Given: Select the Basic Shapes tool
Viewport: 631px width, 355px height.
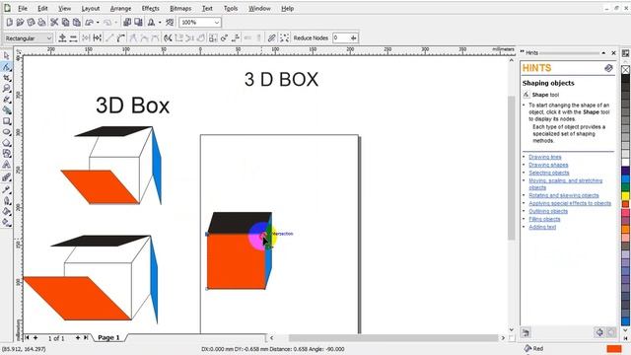Looking at the screenshot, I should click(7, 154).
